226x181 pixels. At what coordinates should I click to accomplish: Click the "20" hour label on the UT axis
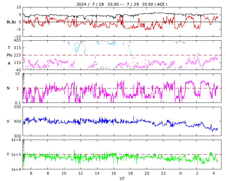(x=147, y=173)
